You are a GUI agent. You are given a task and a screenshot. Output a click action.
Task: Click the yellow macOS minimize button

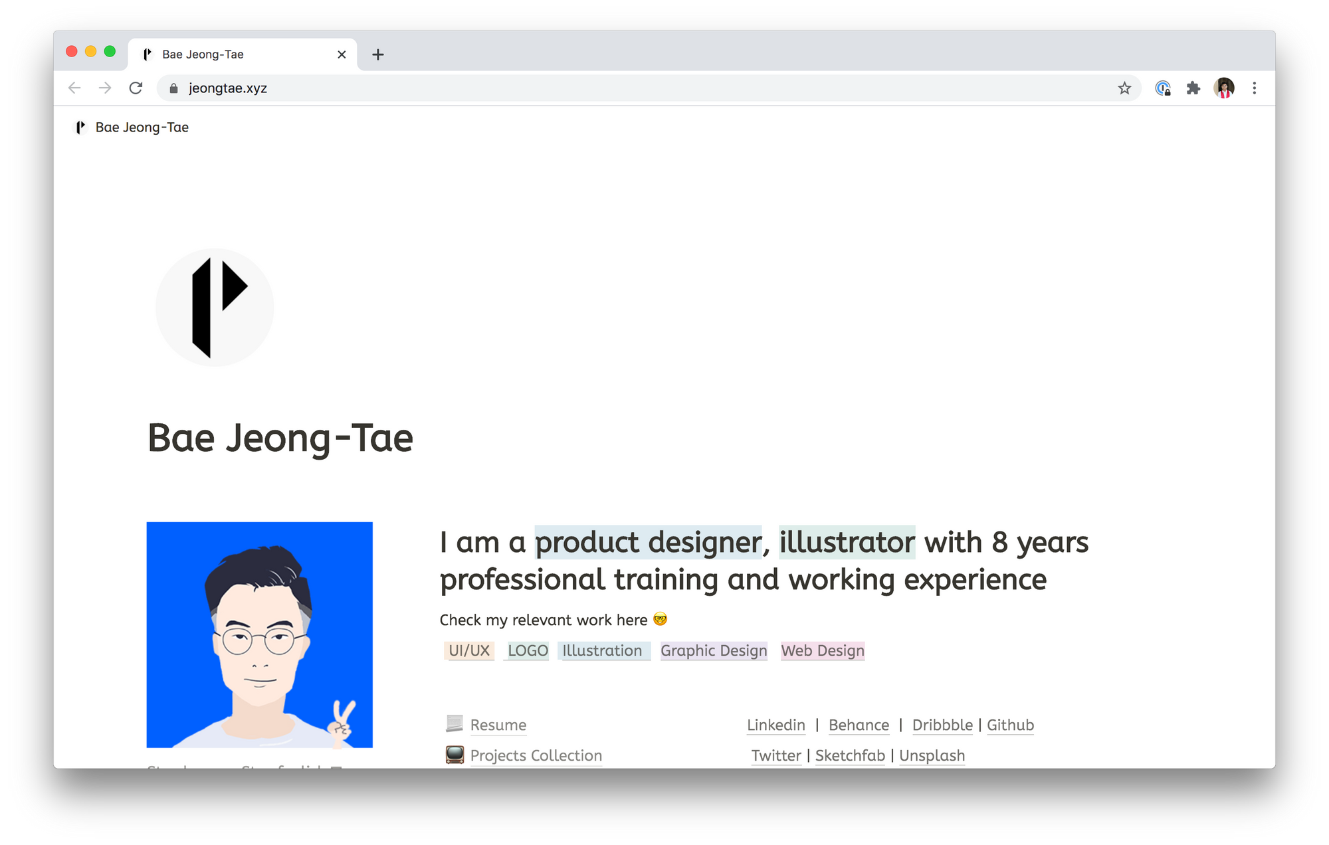tap(91, 51)
